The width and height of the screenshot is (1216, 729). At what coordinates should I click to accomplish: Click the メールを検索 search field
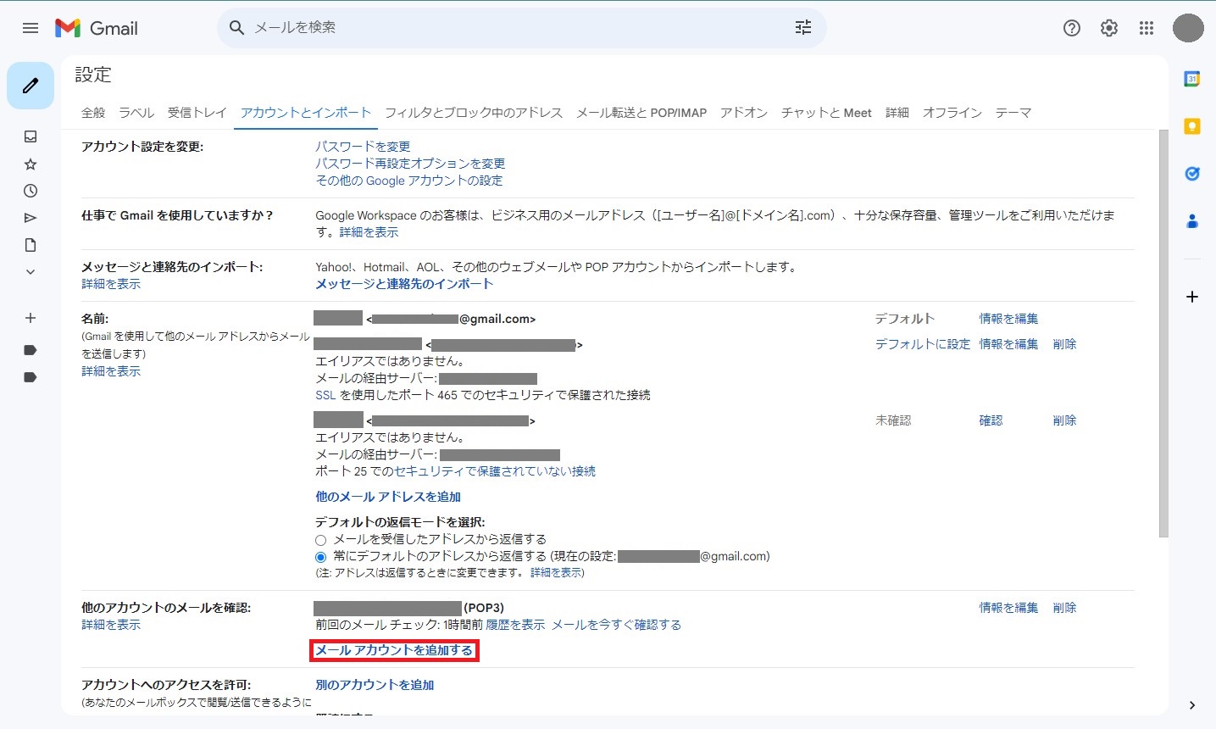pos(508,28)
